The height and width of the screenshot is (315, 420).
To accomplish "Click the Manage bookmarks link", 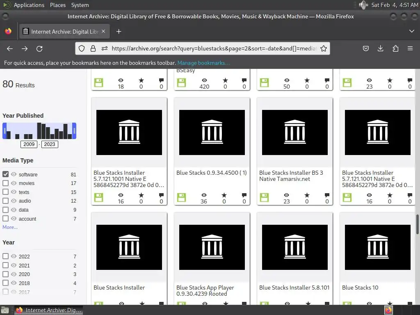I will click(203, 63).
